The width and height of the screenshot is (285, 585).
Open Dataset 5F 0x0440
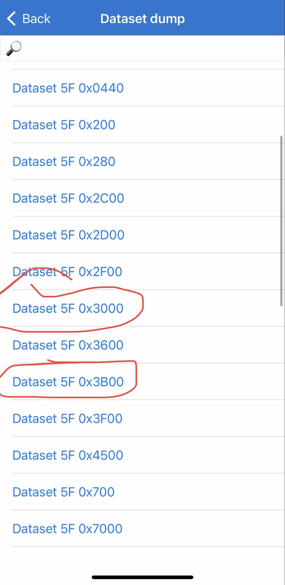(68, 88)
